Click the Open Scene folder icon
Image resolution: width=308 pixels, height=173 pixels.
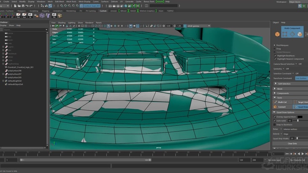19,6
